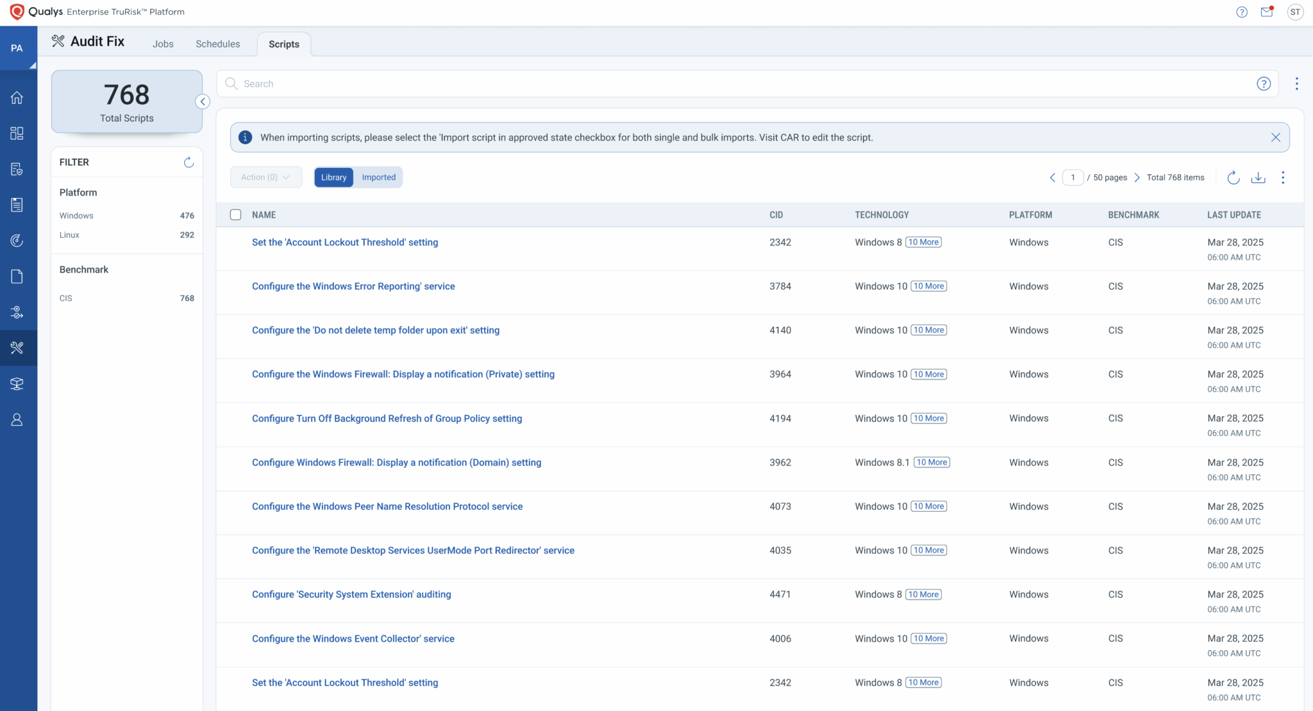Go to next page using the right arrow

tap(1137, 178)
